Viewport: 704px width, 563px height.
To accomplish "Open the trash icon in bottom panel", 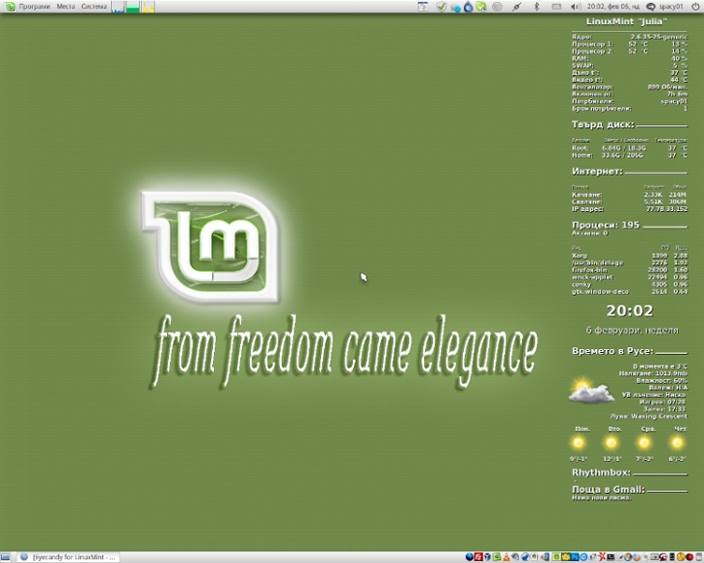I will coord(698,557).
